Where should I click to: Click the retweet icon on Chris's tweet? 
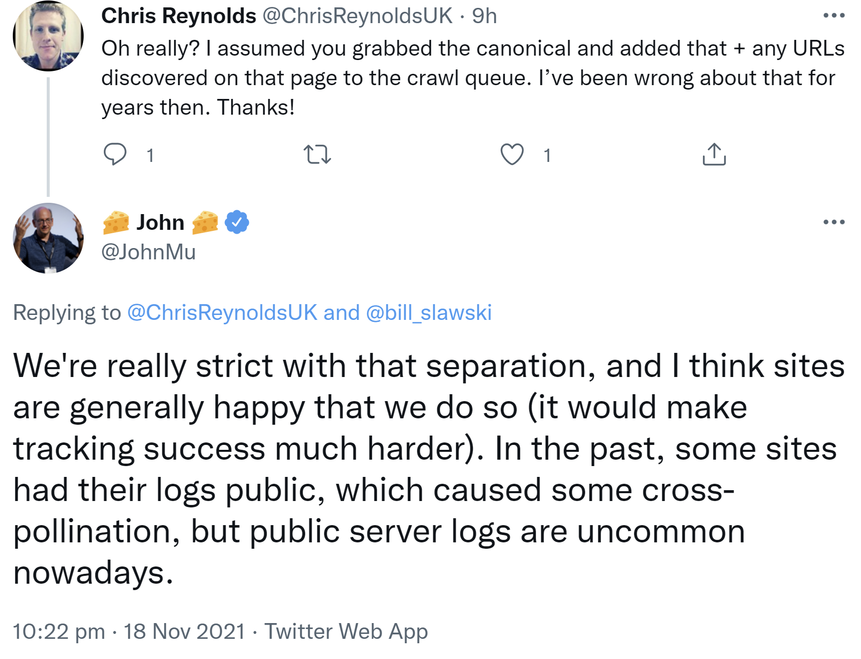[x=317, y=155]
